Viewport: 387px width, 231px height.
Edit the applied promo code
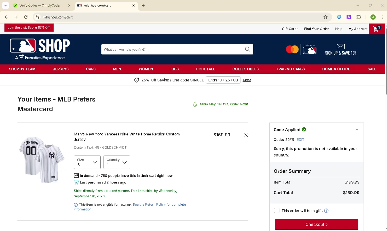tap(300, 140)
